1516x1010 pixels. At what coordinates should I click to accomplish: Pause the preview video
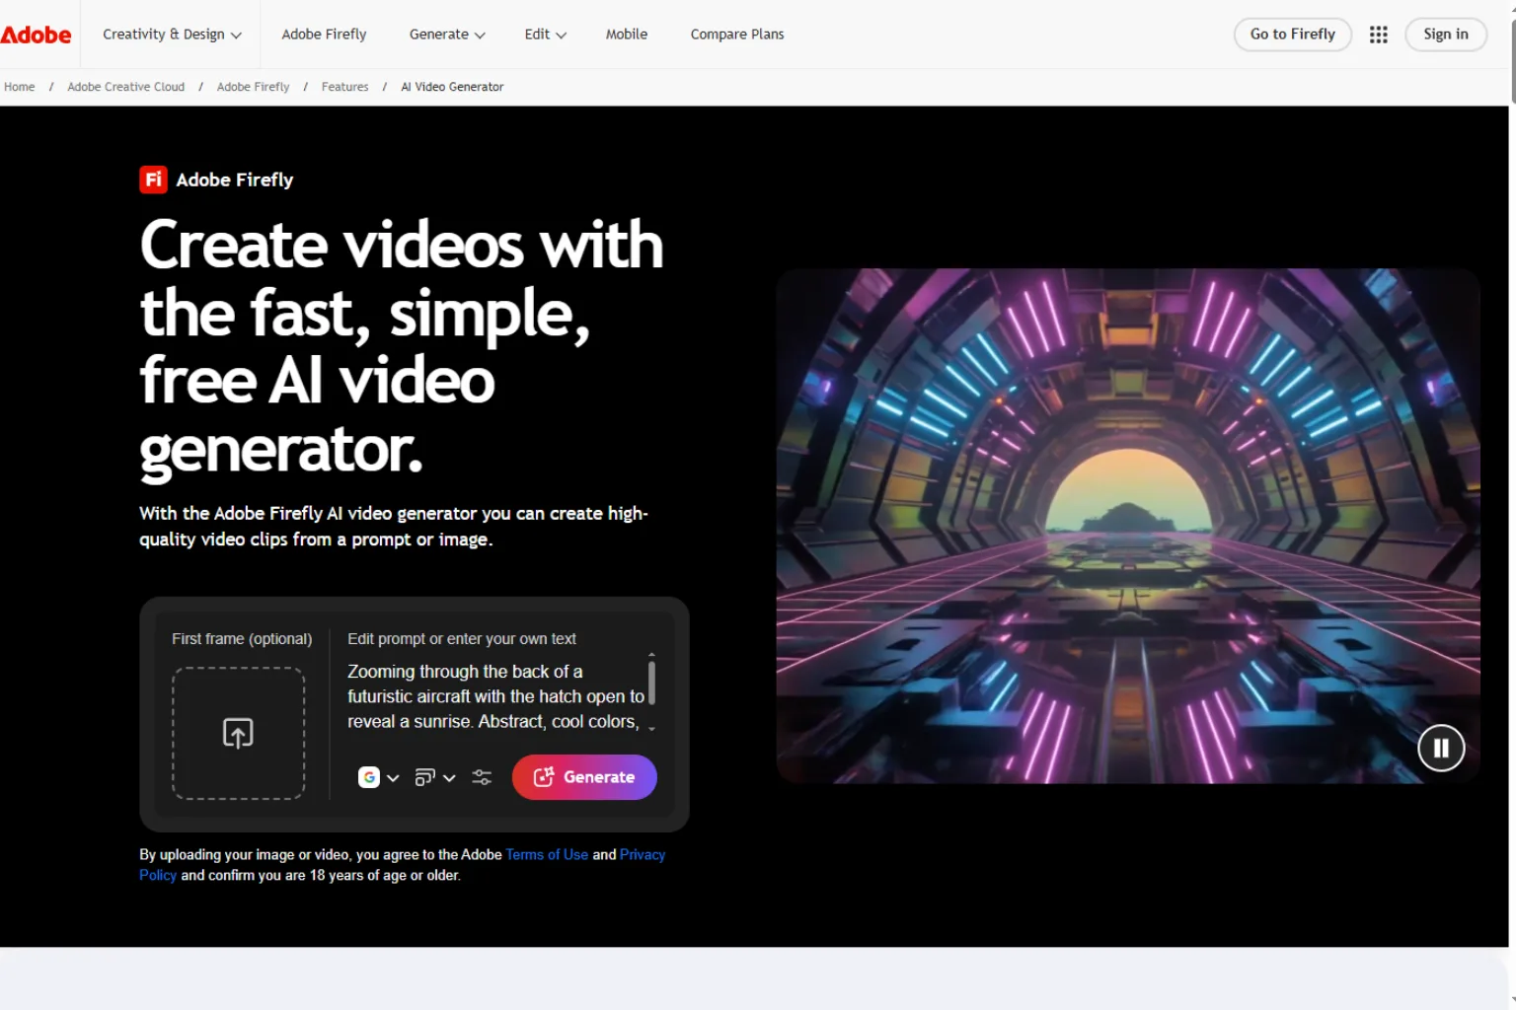coord(1441,748)
